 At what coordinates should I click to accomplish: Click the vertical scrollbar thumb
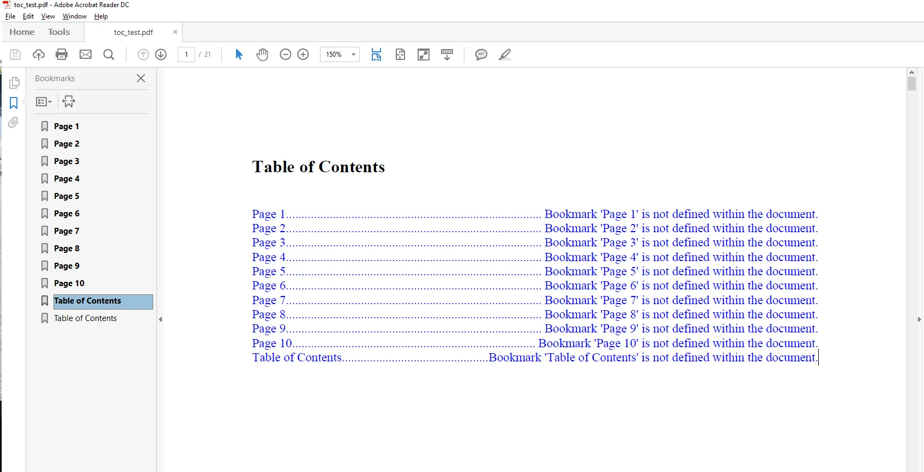click(x=911, y=84)
